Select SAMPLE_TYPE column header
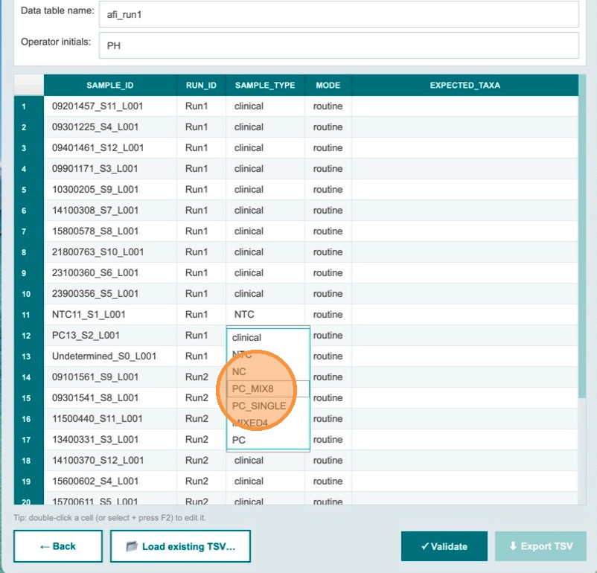 point(265,86)
